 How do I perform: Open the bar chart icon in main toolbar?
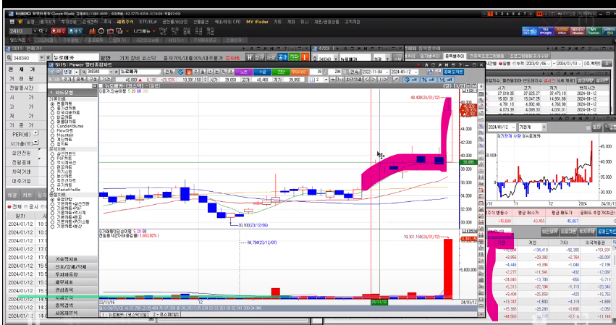tap(93, 31)
